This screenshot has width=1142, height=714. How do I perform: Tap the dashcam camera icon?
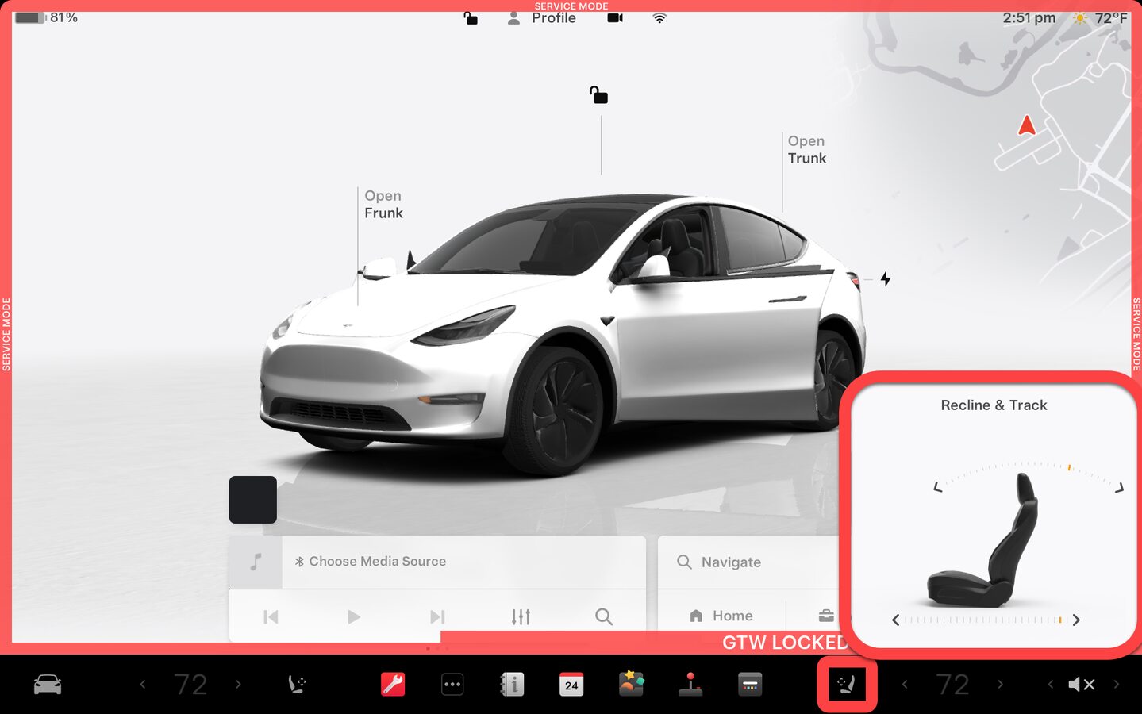[615, 17]
